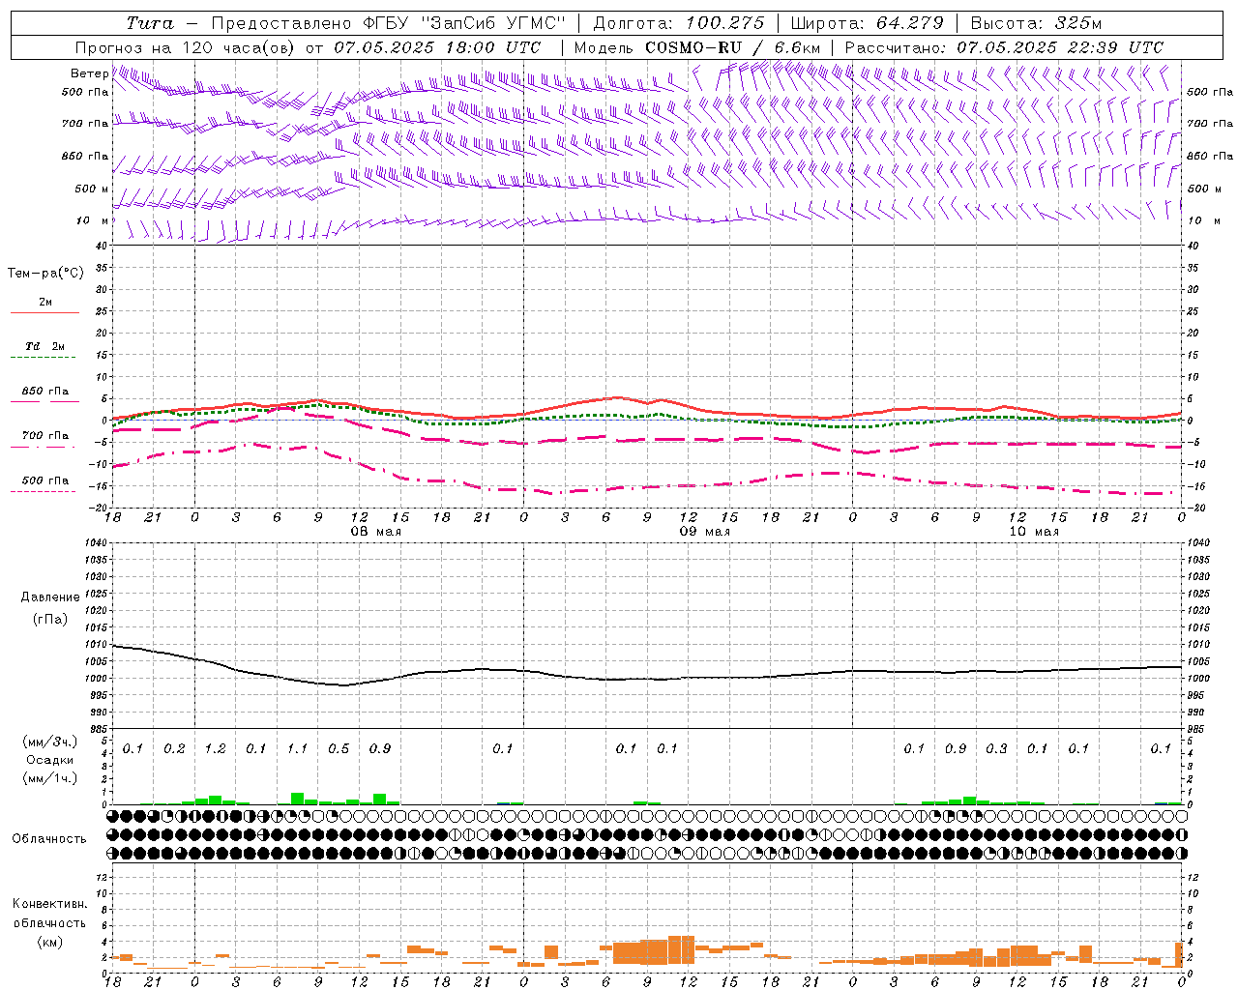Select the "Долгота: 100.275" header field

click(x=679, y=23)
